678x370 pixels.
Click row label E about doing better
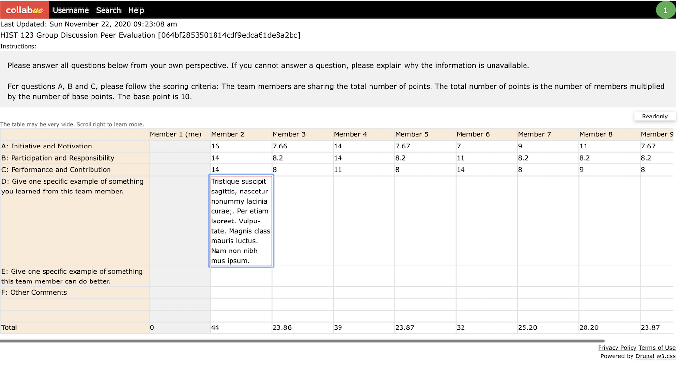[75, 276]
